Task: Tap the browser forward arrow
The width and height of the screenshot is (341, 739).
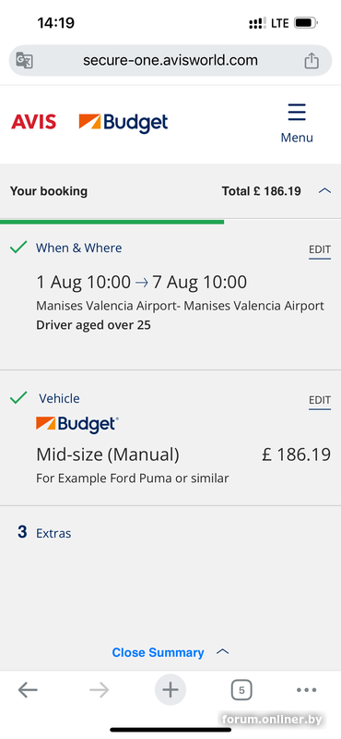Action: pos(99,690)
